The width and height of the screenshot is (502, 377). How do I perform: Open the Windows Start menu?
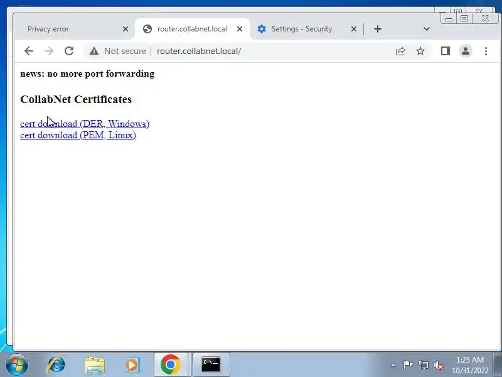pyautogui.click(x=16, y=365)
